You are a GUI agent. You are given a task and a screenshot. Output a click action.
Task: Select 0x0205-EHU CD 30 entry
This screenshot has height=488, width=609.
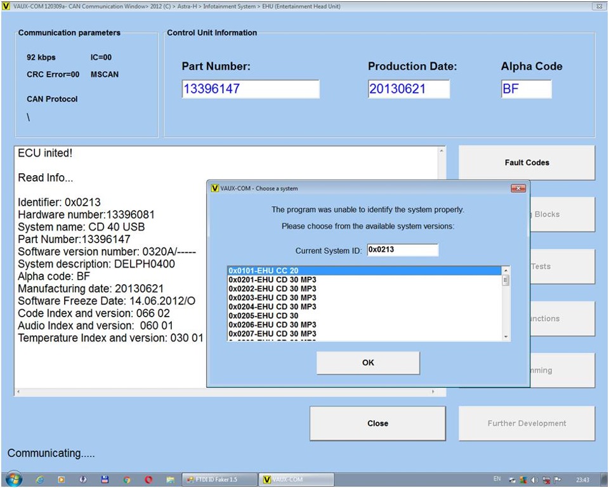coord(364,315)
